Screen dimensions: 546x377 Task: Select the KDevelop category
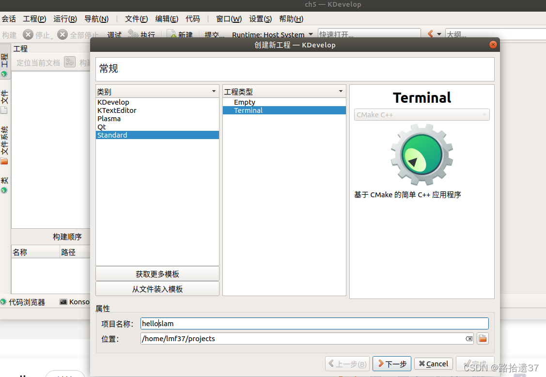[157, 102]
